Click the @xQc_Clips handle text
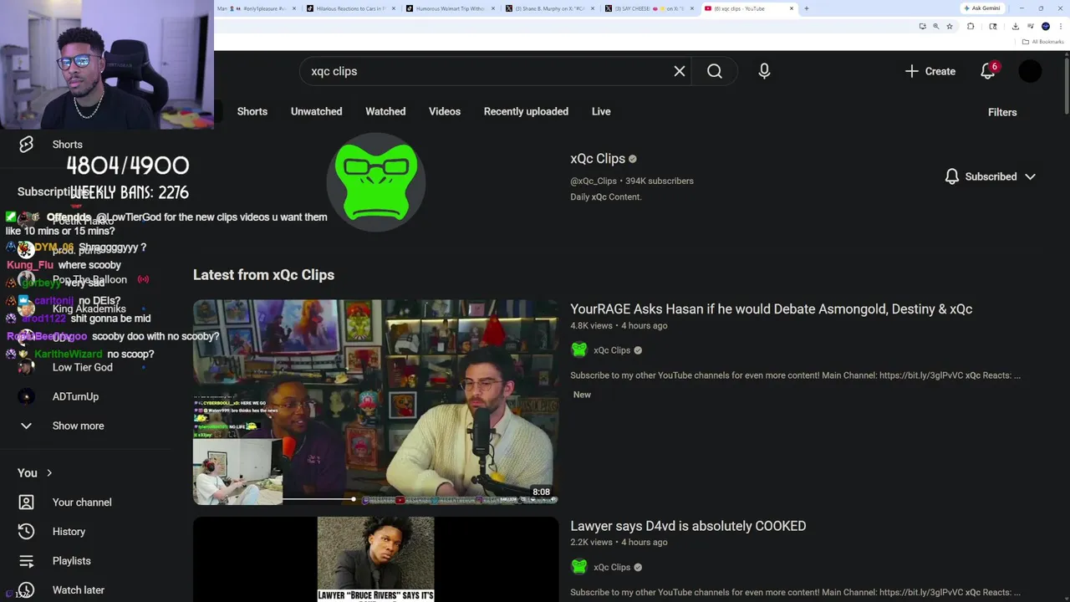This screenshot has height=602, width=1070. coord(594,181)
